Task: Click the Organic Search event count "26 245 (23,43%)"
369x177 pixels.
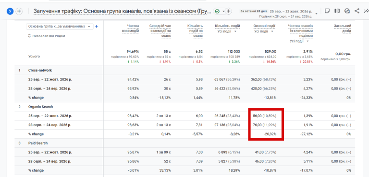Action: pos(227,116)
